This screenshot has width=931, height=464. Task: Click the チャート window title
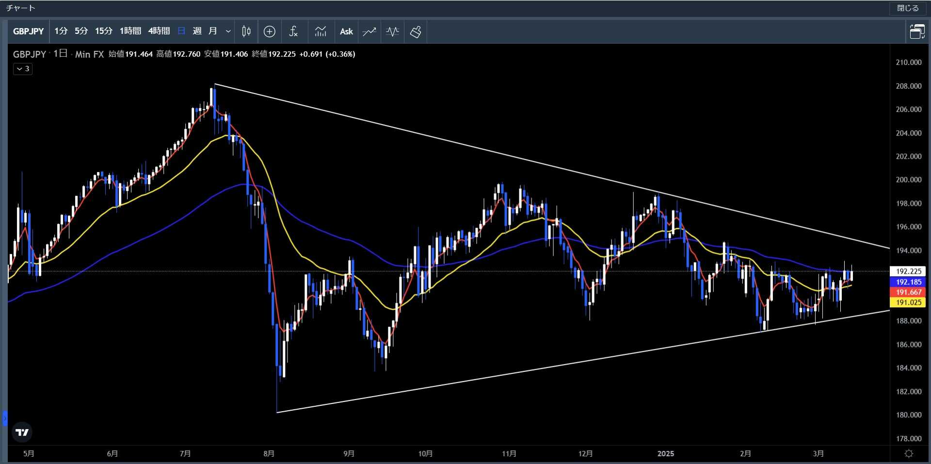click(x=20, y=8)
